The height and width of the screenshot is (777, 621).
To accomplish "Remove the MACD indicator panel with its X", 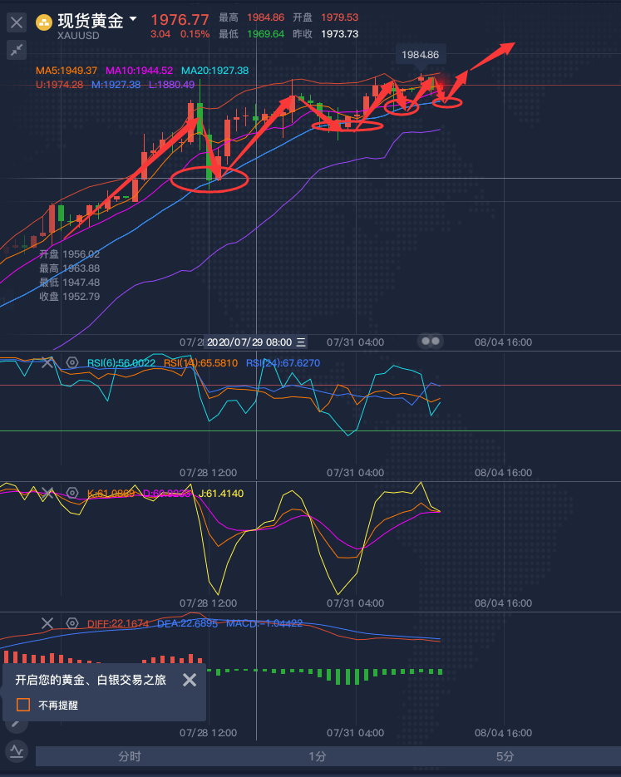I will 47,623.
